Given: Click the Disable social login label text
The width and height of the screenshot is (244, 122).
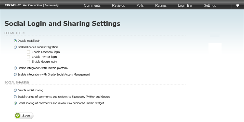Looking at the screenshot, I should click(x=29, y=41).
